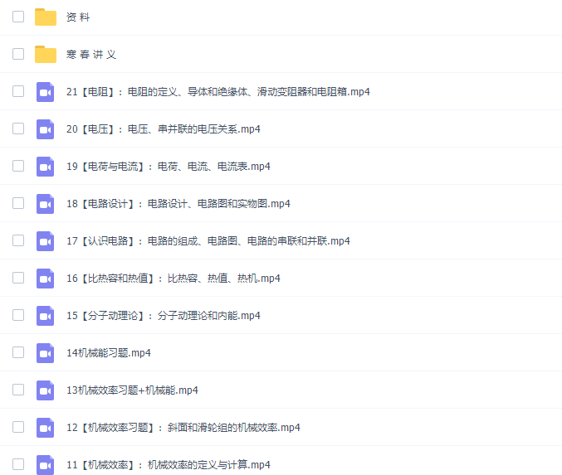Open 17【认识电路】电路的组成 video file name
Viewport: 562px width, 475px height.
208,241
